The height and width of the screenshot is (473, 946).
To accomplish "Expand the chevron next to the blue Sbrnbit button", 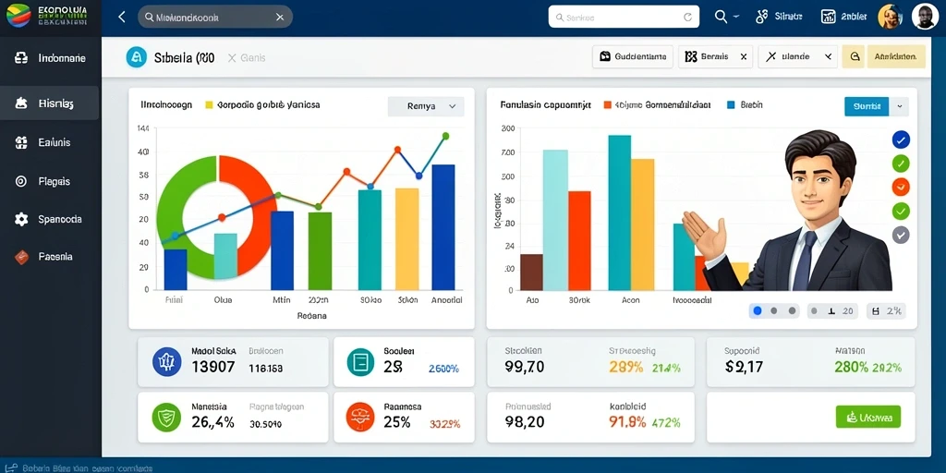I will click(x=899, y=106).
